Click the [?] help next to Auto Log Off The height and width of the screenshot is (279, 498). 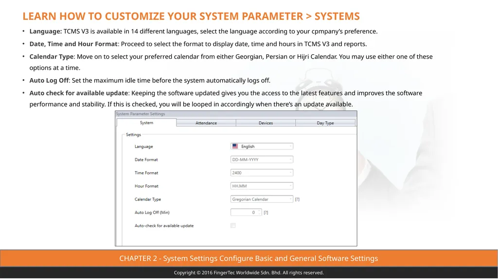pos(266,213)
